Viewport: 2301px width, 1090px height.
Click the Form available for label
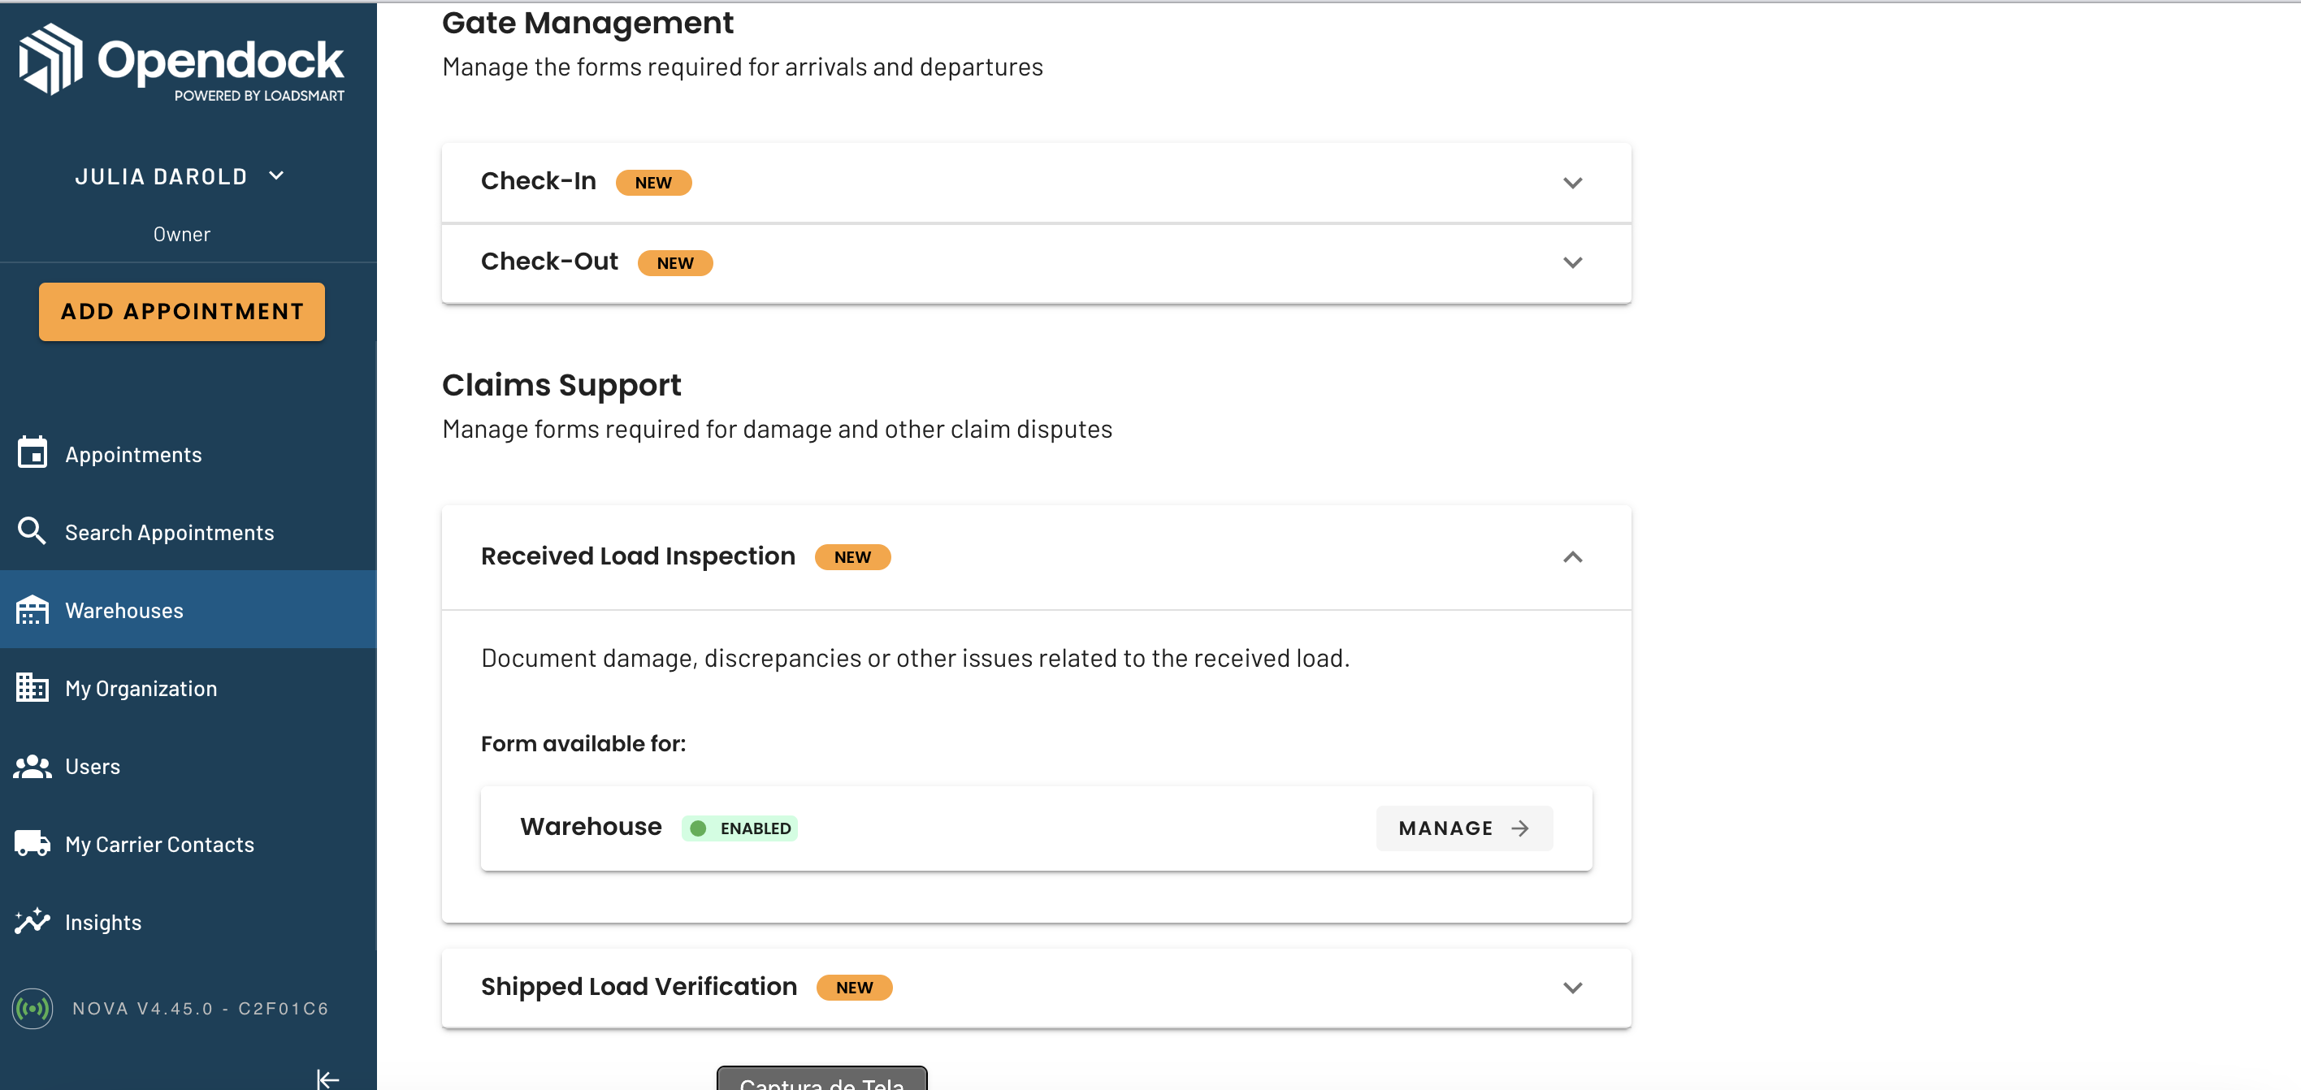pos(583,744)
